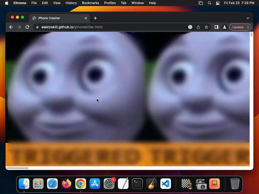Image resolution: width=259 pixels, height=194 pixels.
Task: Open Finder from the dock
Action: pyautogui.click(x=24, y=184)
